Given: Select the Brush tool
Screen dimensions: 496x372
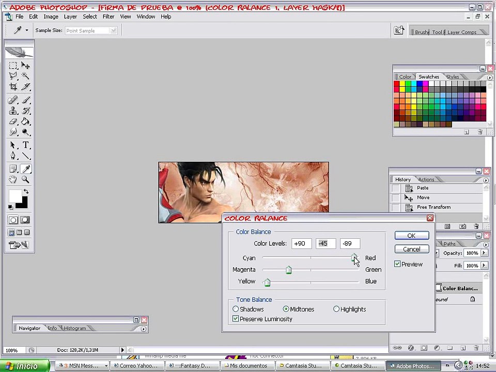Looking at the screenshot, I should [x=25, y=100].
